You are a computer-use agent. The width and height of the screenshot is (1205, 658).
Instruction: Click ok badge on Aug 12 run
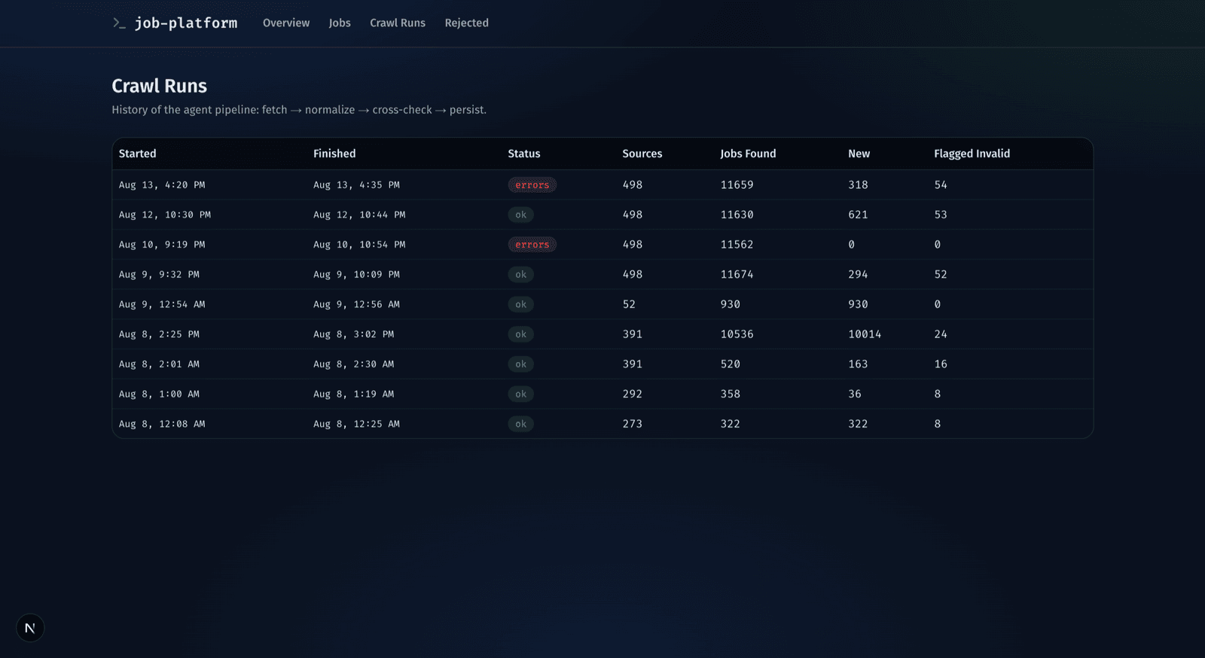click(521, 215)
